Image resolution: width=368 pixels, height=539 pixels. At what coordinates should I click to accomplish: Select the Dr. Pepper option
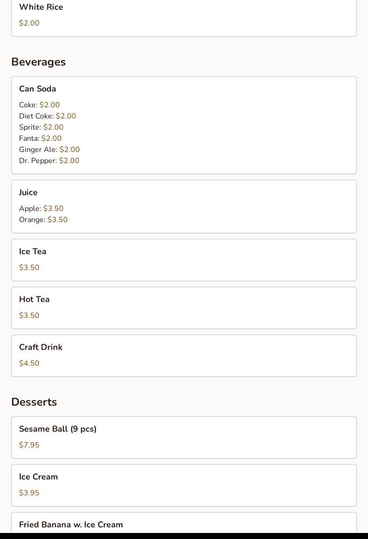pyautogui.click(x=49, y=161)
